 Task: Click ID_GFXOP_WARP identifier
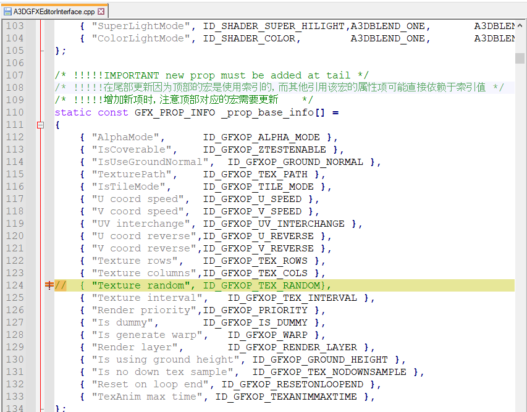(268, 335)
